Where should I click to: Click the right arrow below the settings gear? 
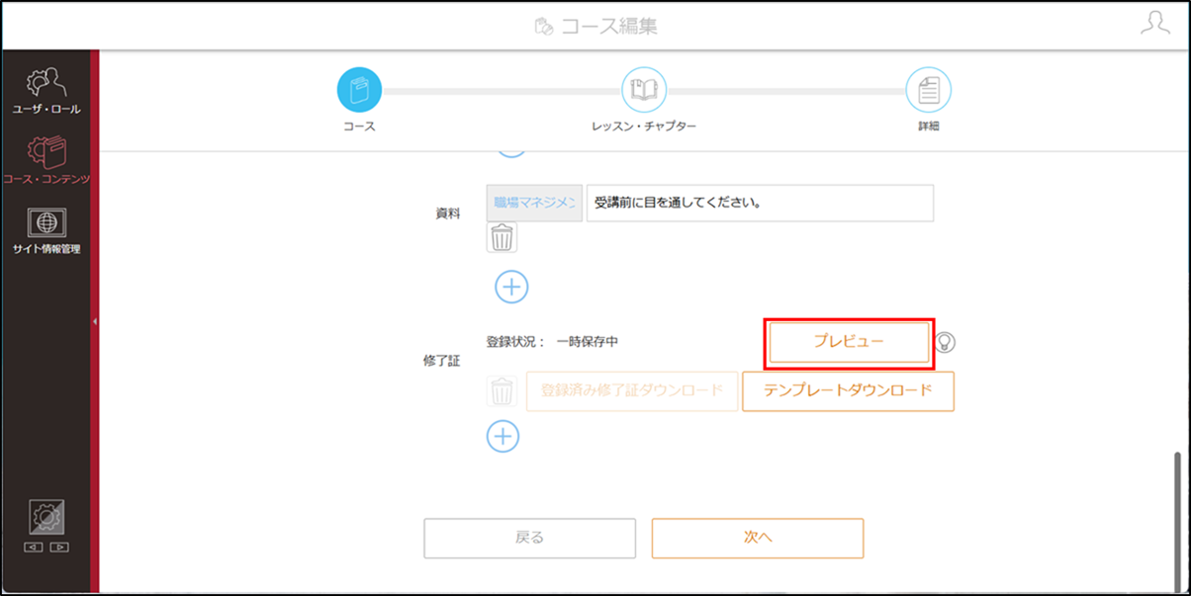pyautogui.click(x=59, y=547)
